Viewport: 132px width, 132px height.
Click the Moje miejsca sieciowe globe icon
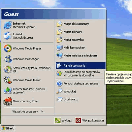point(59,55)
